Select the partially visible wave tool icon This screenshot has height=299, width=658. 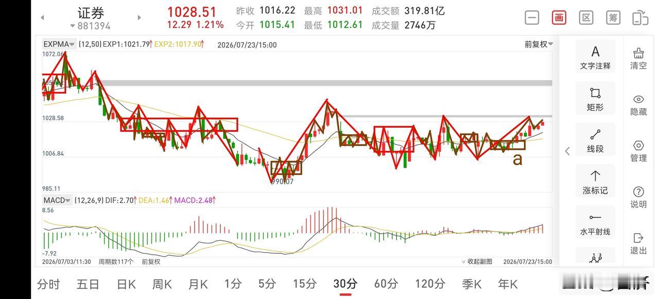pyautogui.click(x=595, y=257)
